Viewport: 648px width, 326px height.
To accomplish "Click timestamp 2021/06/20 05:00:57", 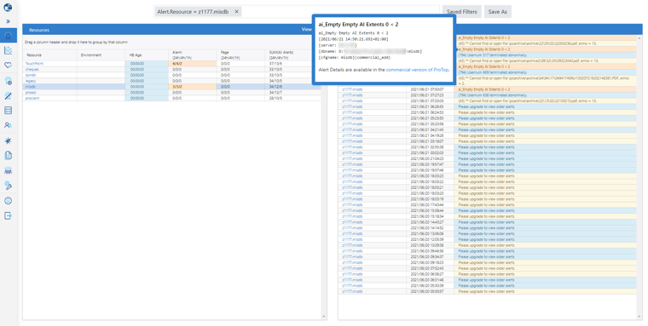I will 427,291.
